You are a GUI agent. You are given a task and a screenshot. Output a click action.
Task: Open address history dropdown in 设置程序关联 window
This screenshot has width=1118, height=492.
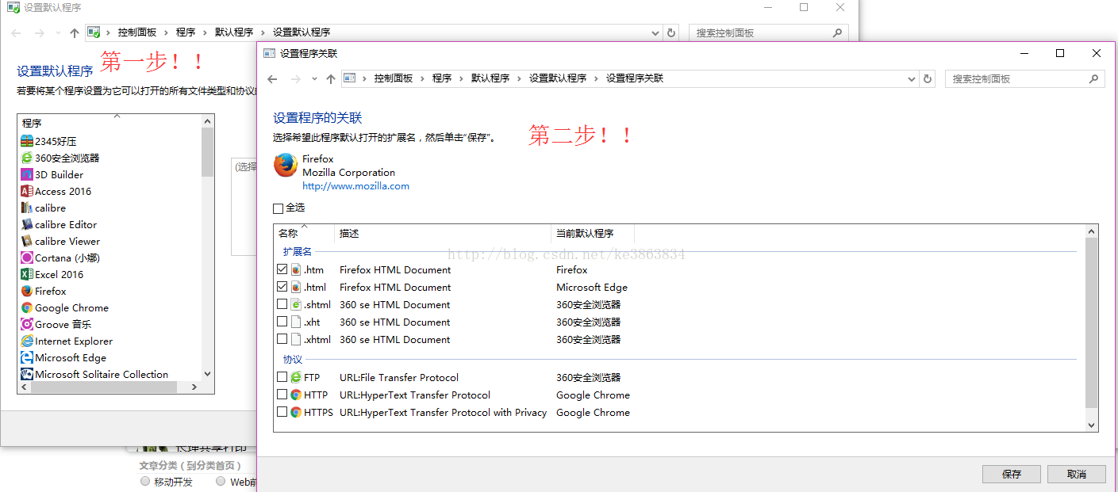[x=912, y=78]
